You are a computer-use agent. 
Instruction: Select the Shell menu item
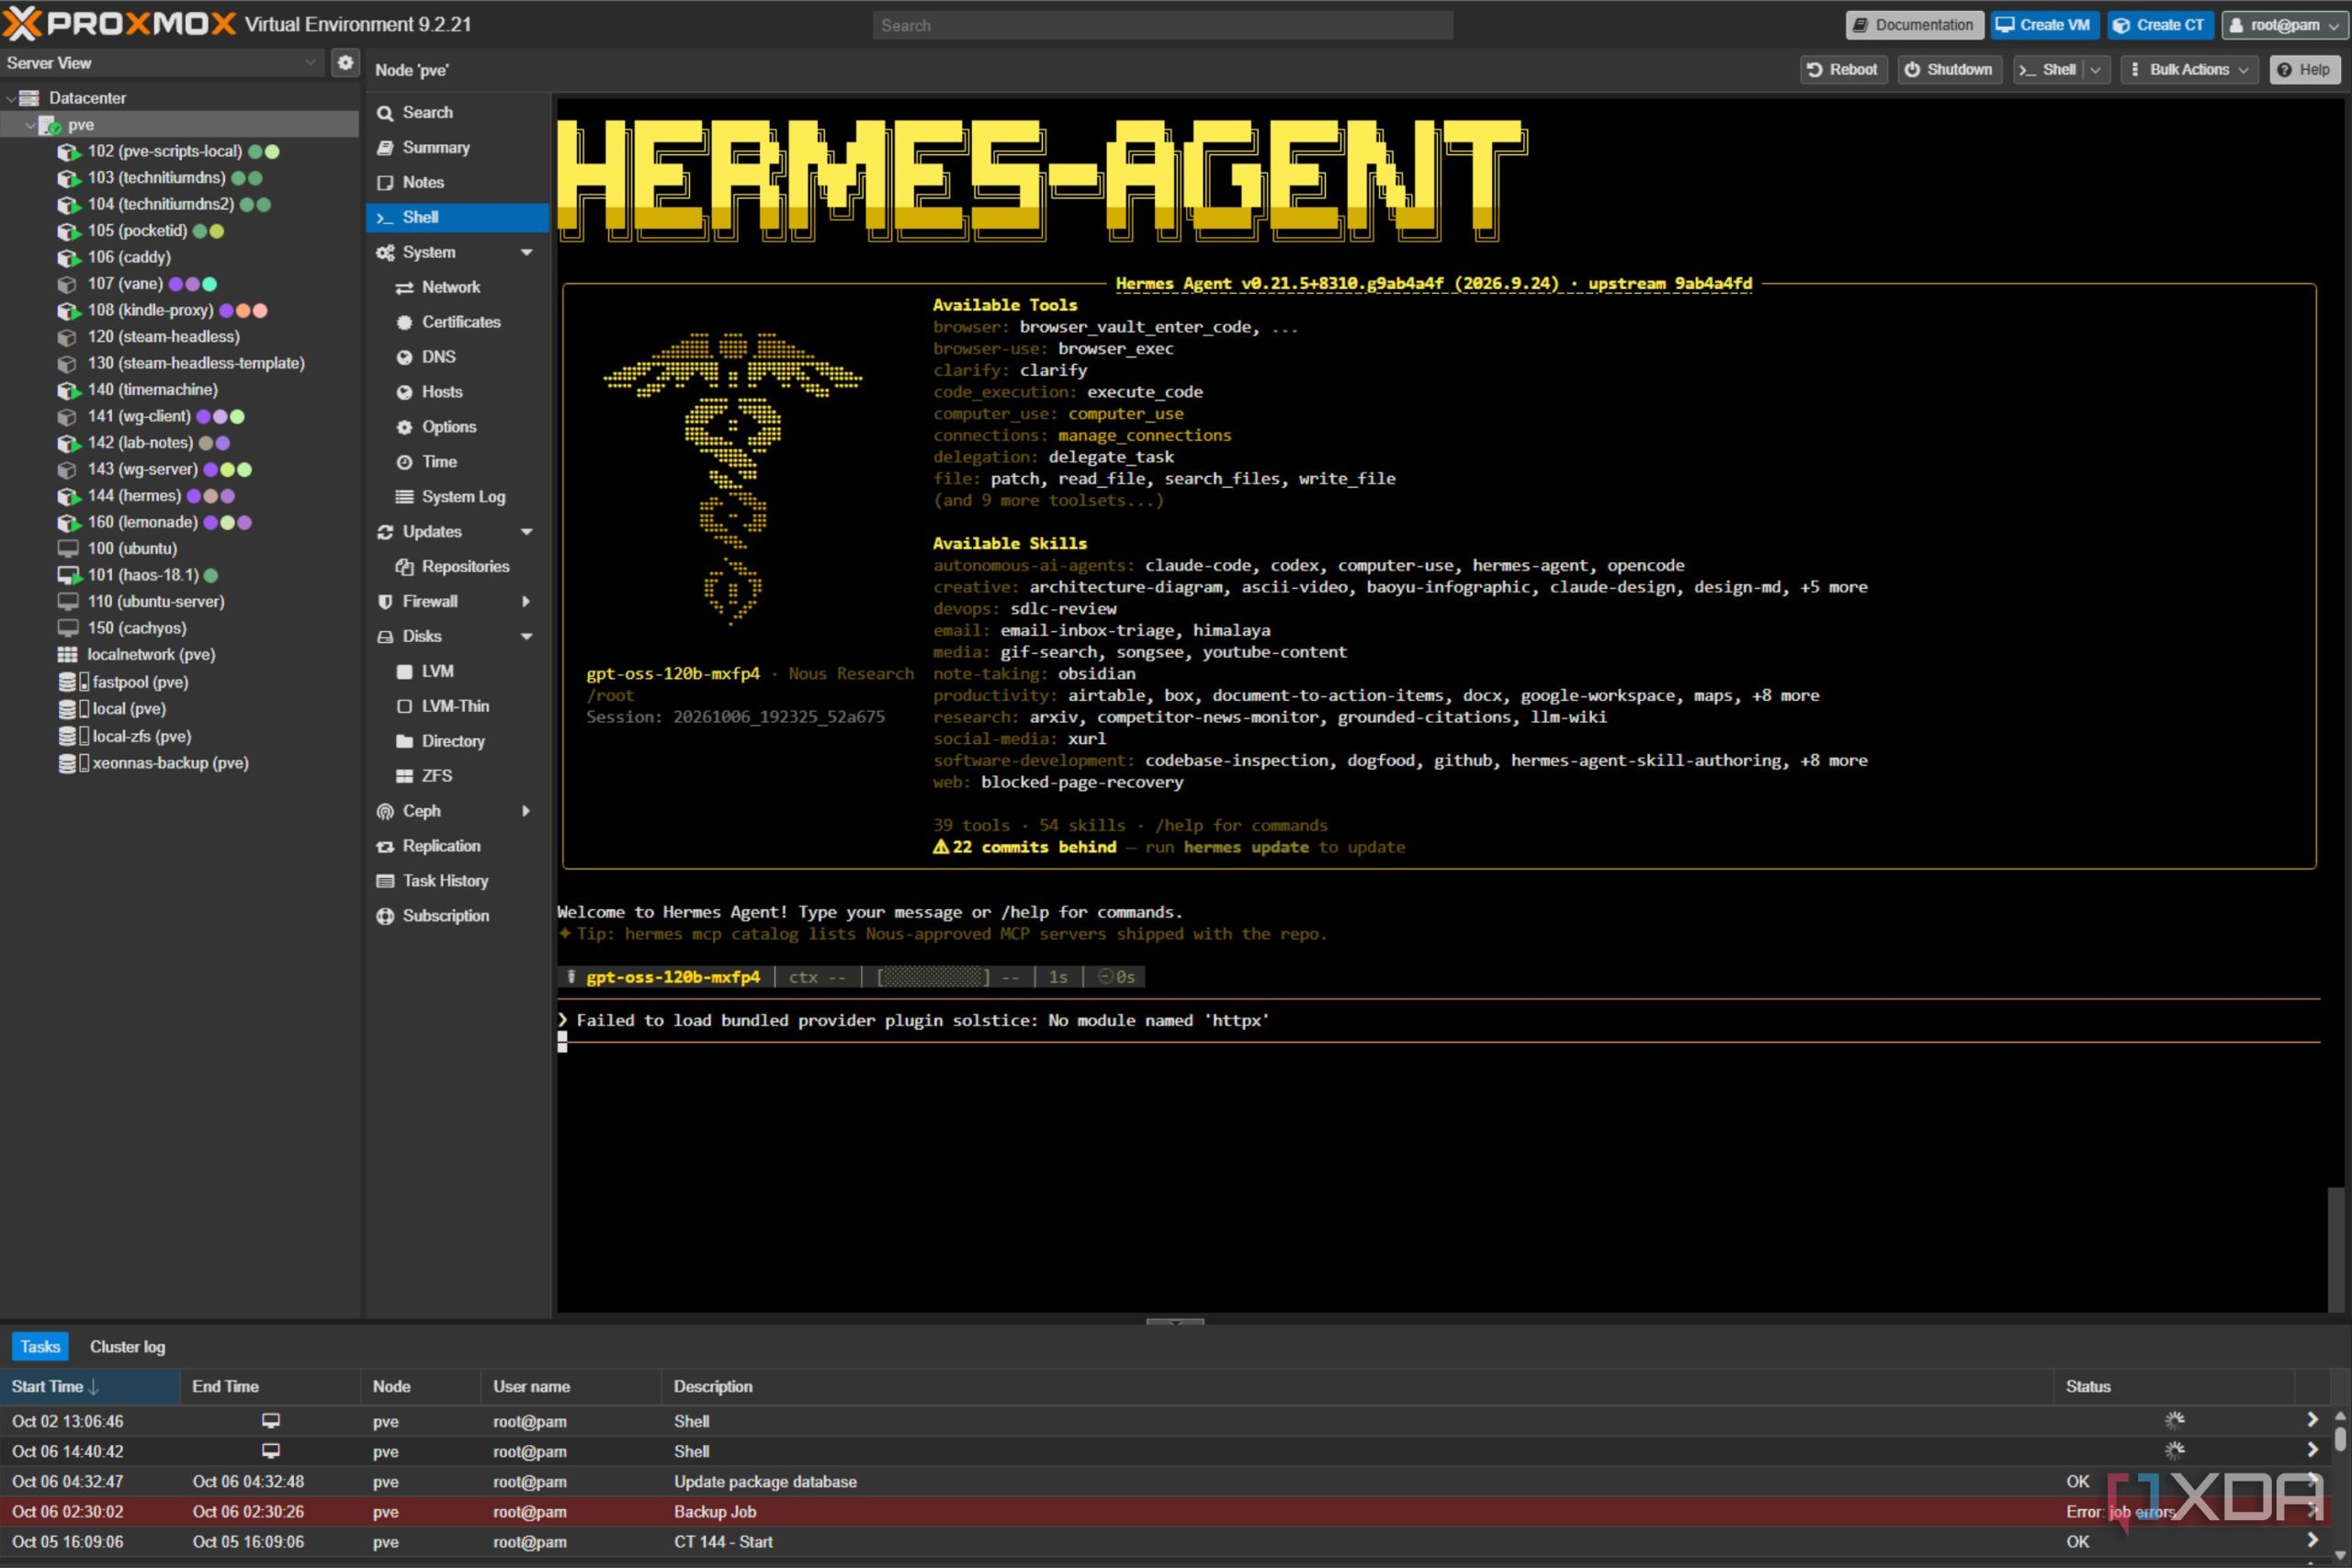[457, 218]
